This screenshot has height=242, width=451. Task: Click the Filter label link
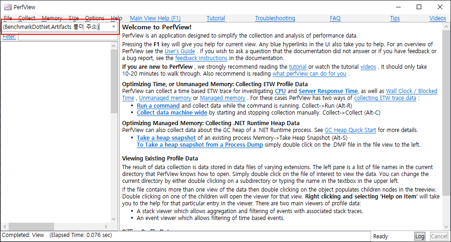tap(9, 37)
